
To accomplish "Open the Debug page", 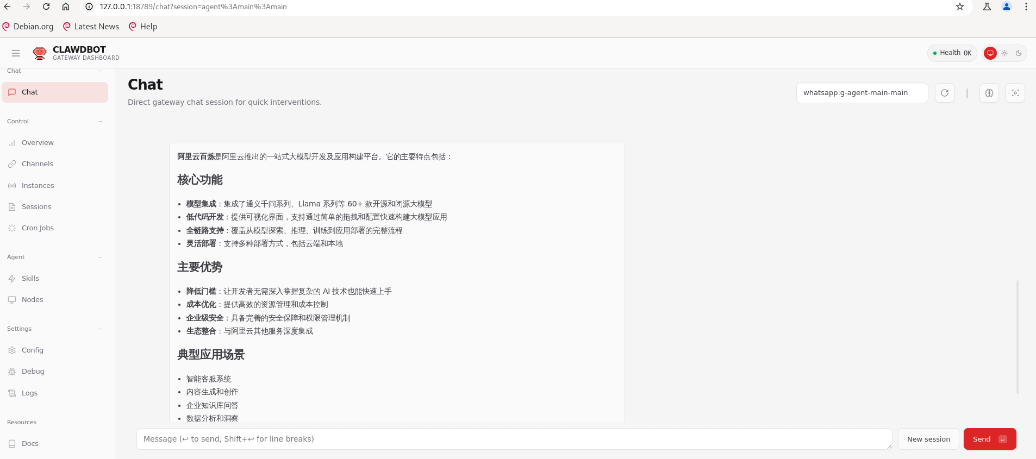I will click(55, 372).
